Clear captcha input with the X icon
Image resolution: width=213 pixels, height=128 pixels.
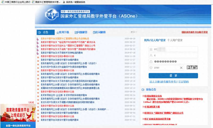coord(181,68)
